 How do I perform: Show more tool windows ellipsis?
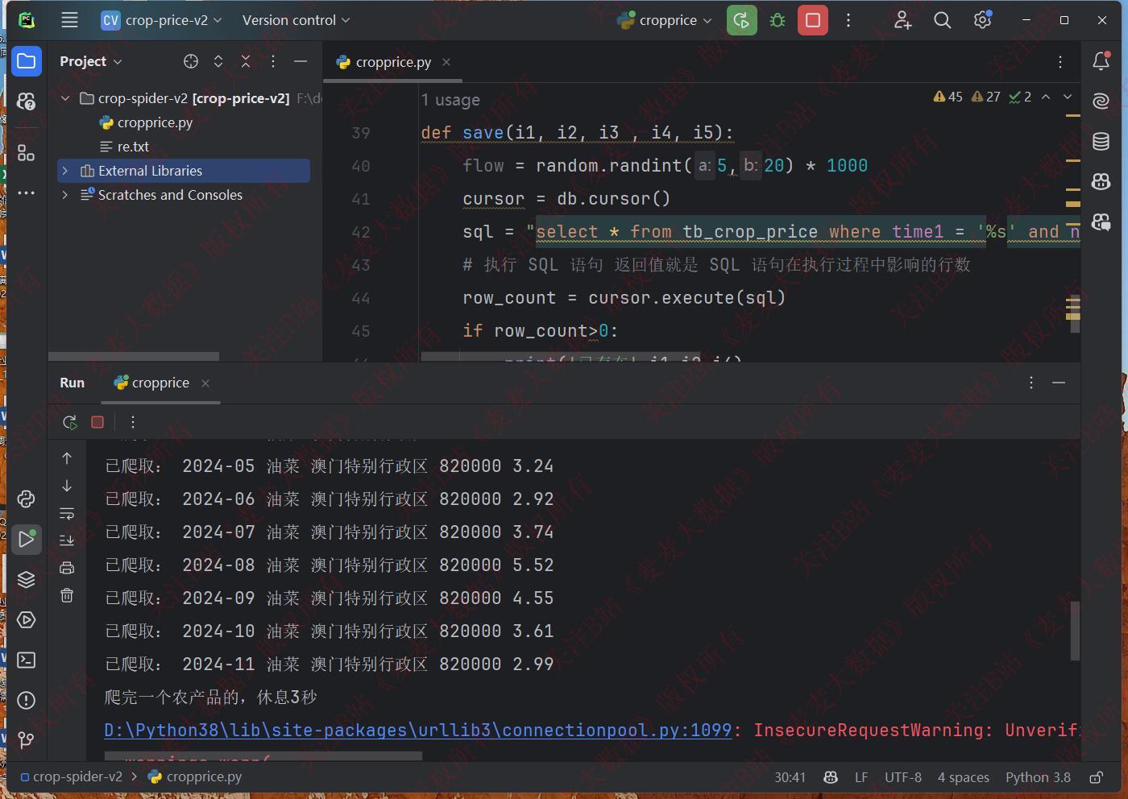26,193
